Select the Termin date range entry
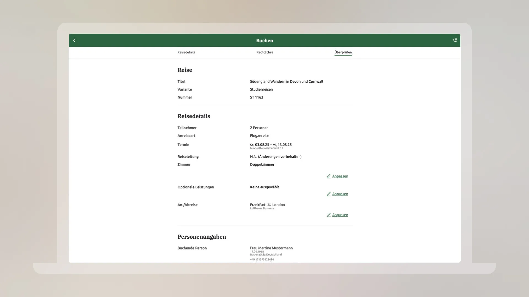The height and width of the screenshot is (297, 529). (x=270, y=145)
